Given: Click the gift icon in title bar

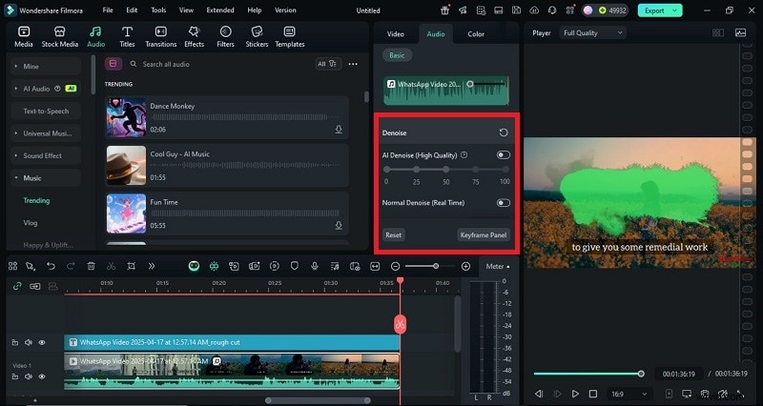Looking at the screenshot, I should pyautogui.click(x=444, y=10).
